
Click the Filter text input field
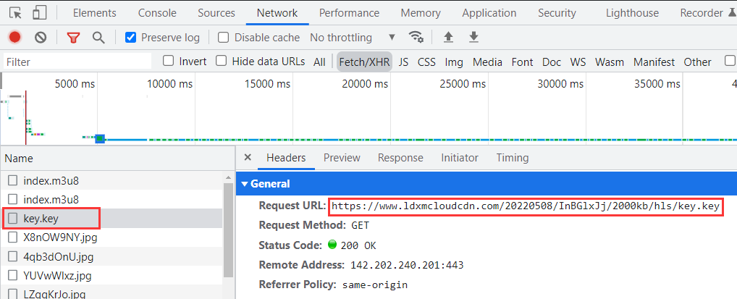tap(77, 62)
